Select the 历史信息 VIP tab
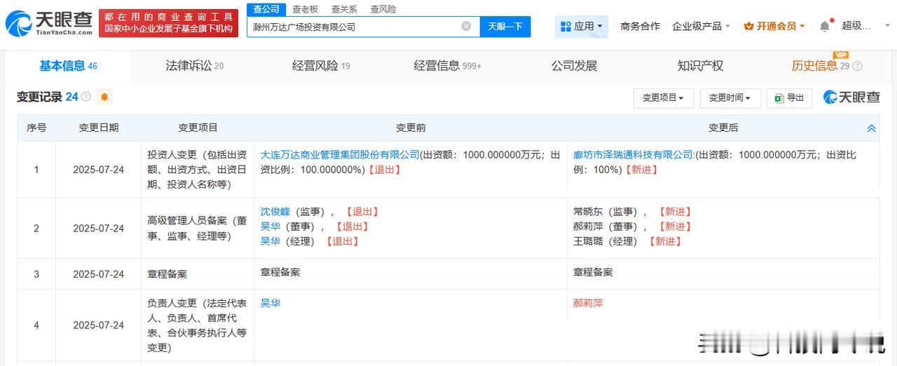Screen dimensions: 897x366 pyautogui.click(x=820, y=66)
